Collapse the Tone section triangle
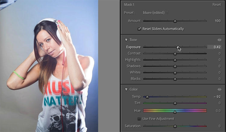Image resolution: width=226 pixels, height=132 pixels. tap(126, 40)
